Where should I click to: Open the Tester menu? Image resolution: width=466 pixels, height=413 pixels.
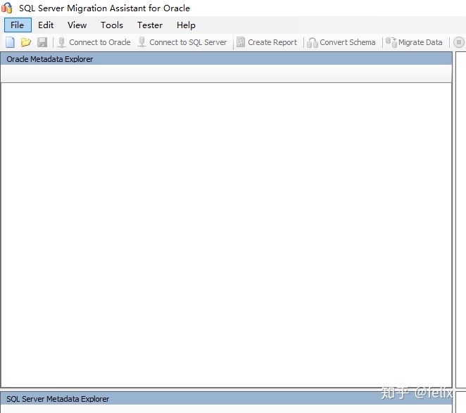[x=150, y=25]
